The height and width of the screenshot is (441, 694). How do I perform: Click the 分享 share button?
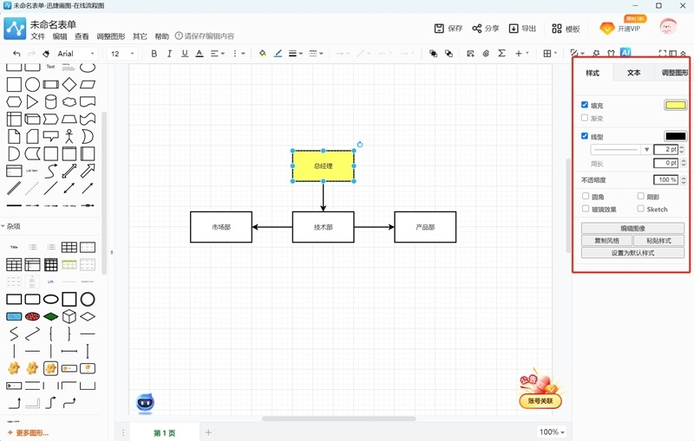[486, 29]
